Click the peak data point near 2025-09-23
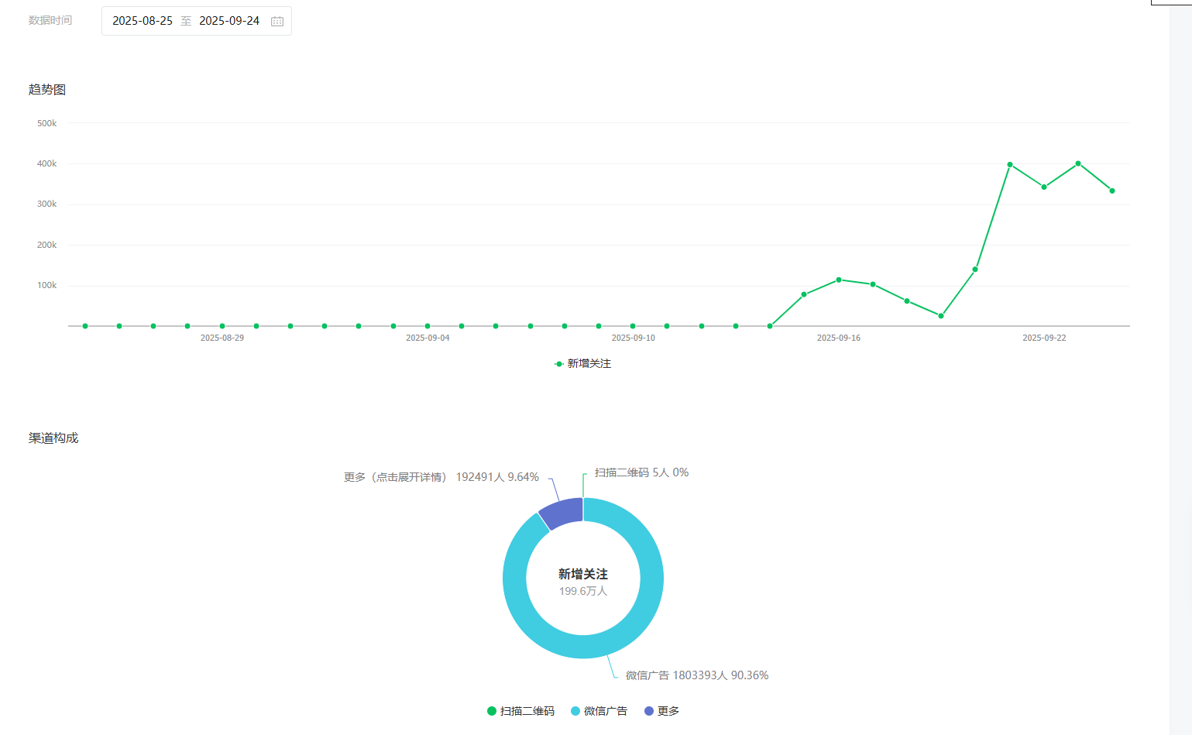 coord(1078,163)
